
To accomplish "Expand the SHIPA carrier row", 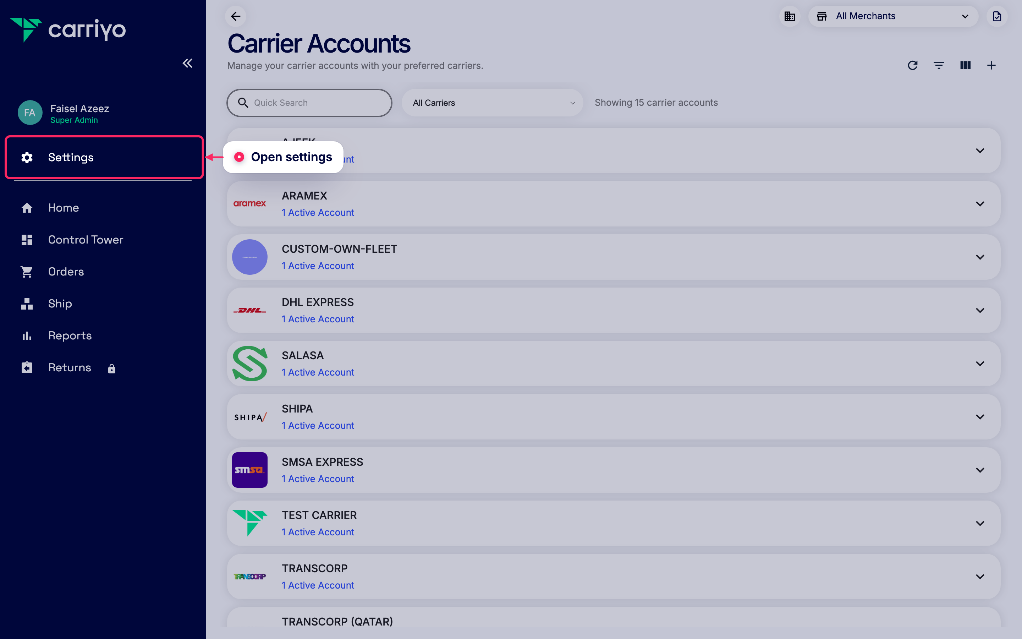I will (980, 417).
